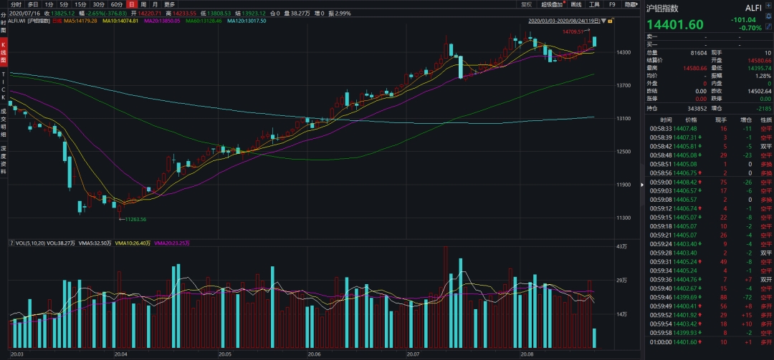The image size is (774, 360).
Task: Open 深度资料 in left sidebar
Action: coord(4,160)
